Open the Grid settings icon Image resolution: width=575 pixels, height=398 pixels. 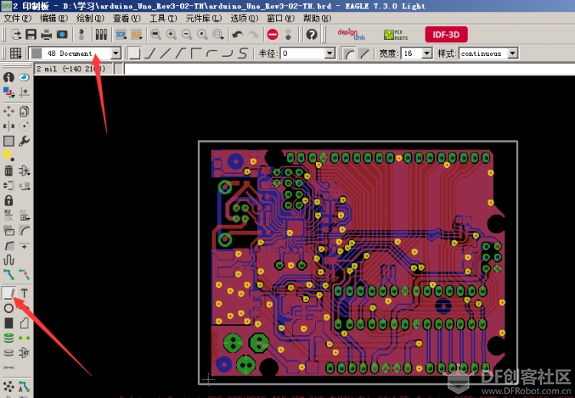(x=15, y=54)
